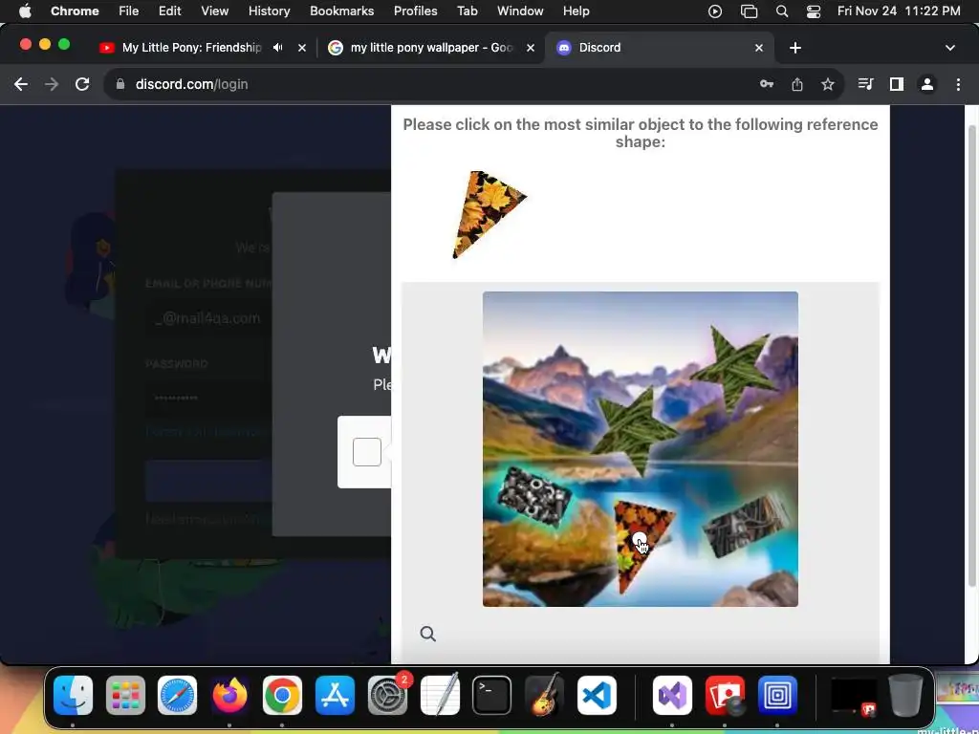Click the page vertical scrollbar
This screenshot has height=734, width=979.
pyautogui.click(x=972, y=356)
